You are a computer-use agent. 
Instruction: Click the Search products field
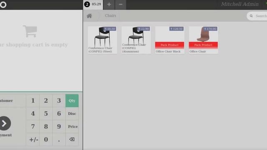point(257,16)
